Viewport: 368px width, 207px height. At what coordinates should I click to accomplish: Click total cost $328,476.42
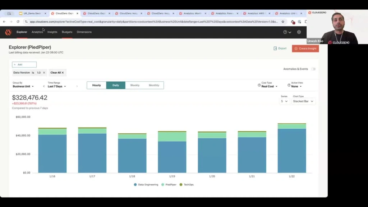(29, 98)
